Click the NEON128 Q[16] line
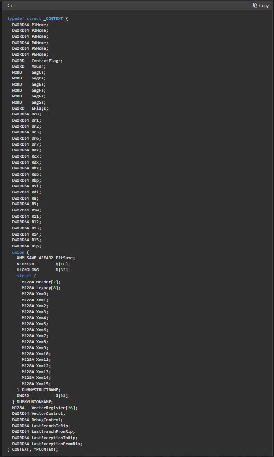This screenshot has height=457, width=274. pos(43,264)
